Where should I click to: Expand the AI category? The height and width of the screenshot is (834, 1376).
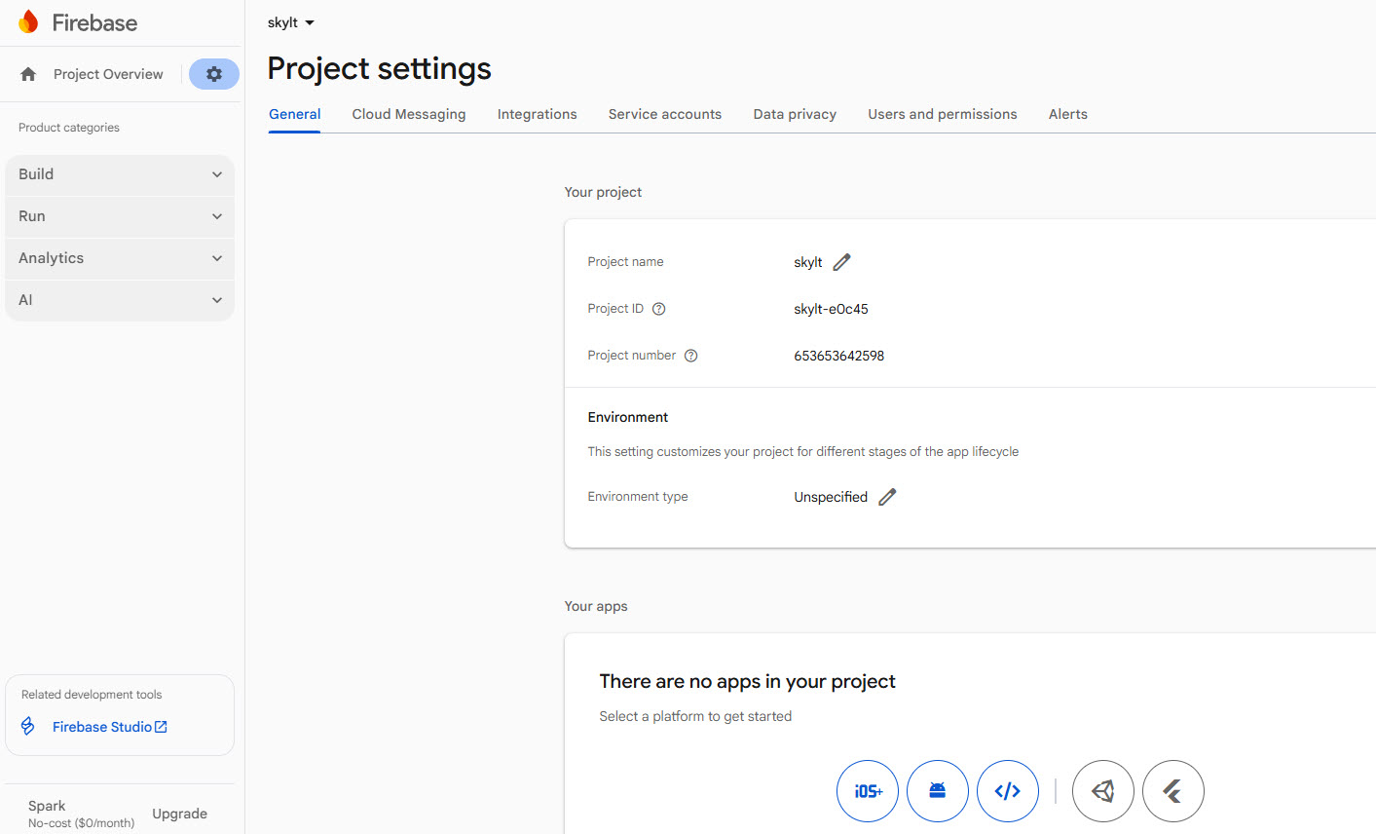pyautogui.click(x=120, y=300)
